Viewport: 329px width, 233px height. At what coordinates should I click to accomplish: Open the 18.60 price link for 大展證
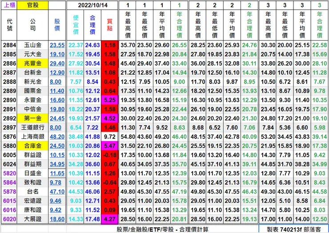(57, 219)
